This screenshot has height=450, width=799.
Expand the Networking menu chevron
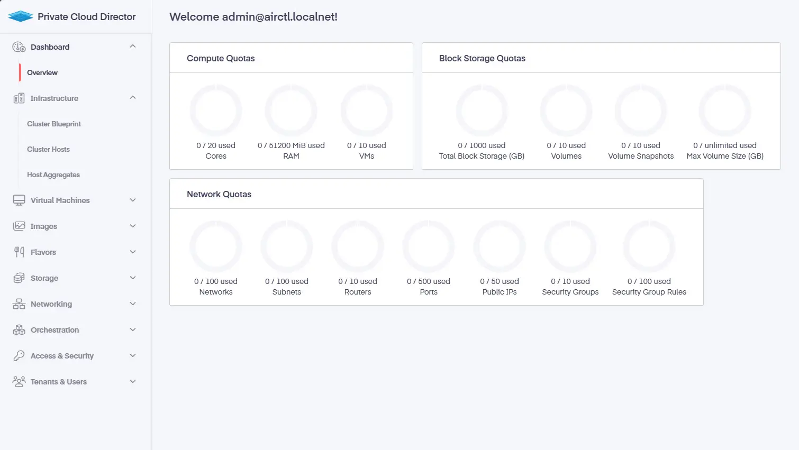pyautogui.click(x=133, y=304)
